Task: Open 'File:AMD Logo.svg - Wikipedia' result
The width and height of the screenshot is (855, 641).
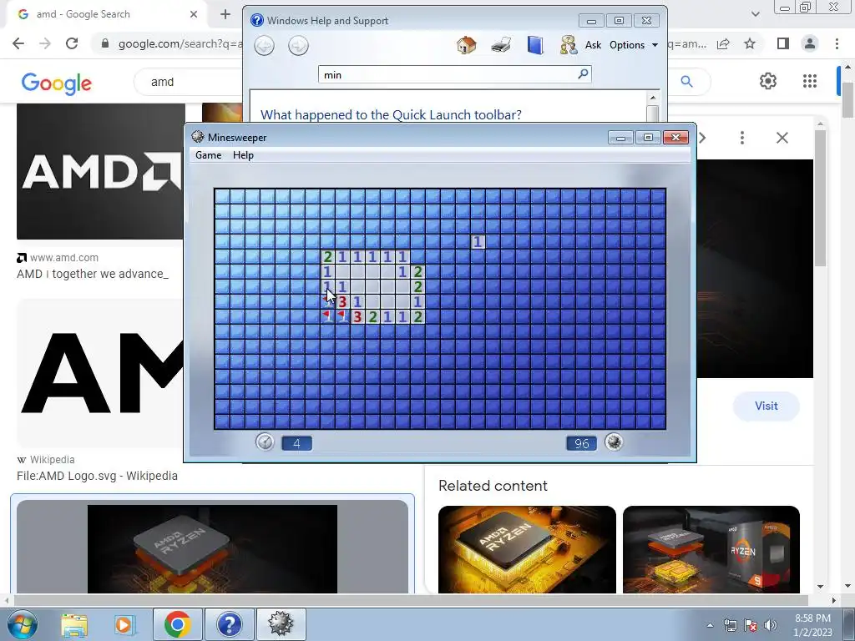Action: (x=97, y=476)
